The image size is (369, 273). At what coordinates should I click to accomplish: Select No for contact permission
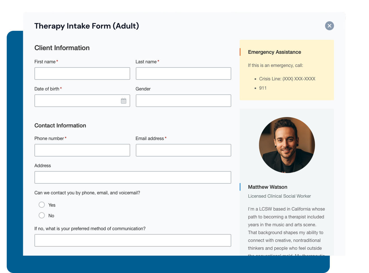click(x=42, y=215)
